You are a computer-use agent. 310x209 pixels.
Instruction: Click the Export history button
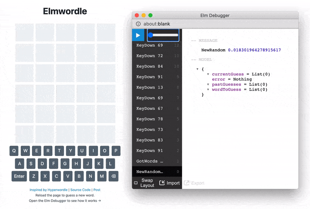pos(194,183)
